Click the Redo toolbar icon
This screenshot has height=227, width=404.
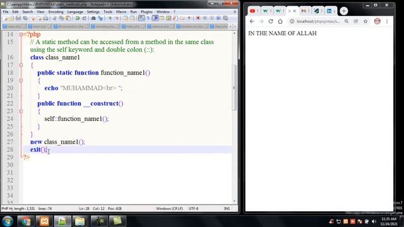(84, 18)
